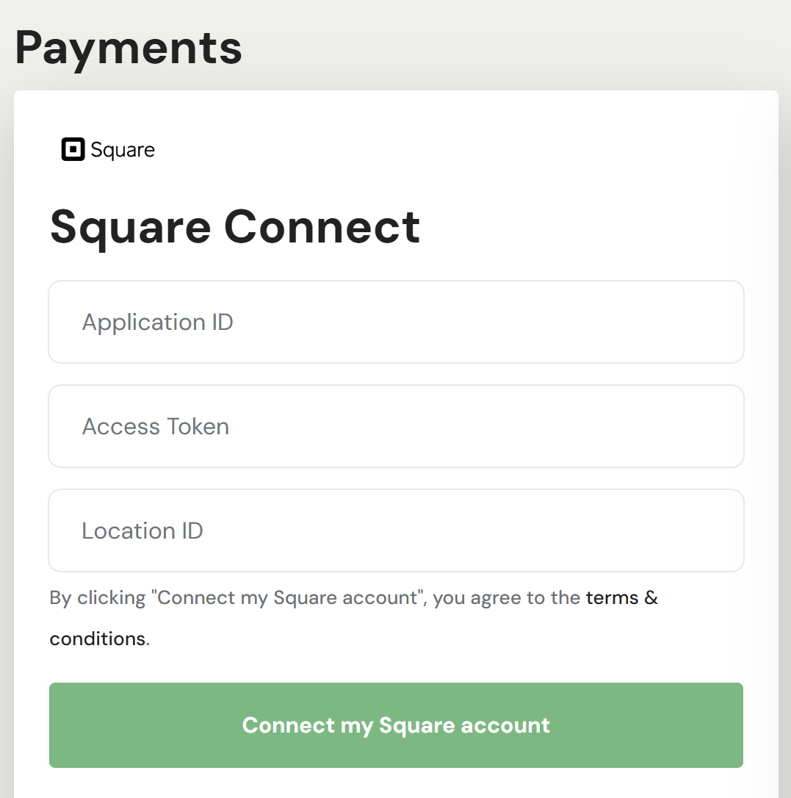Click the Location ID placeholder text
Viewport: 791px width, 798px height.
(142, 531)
